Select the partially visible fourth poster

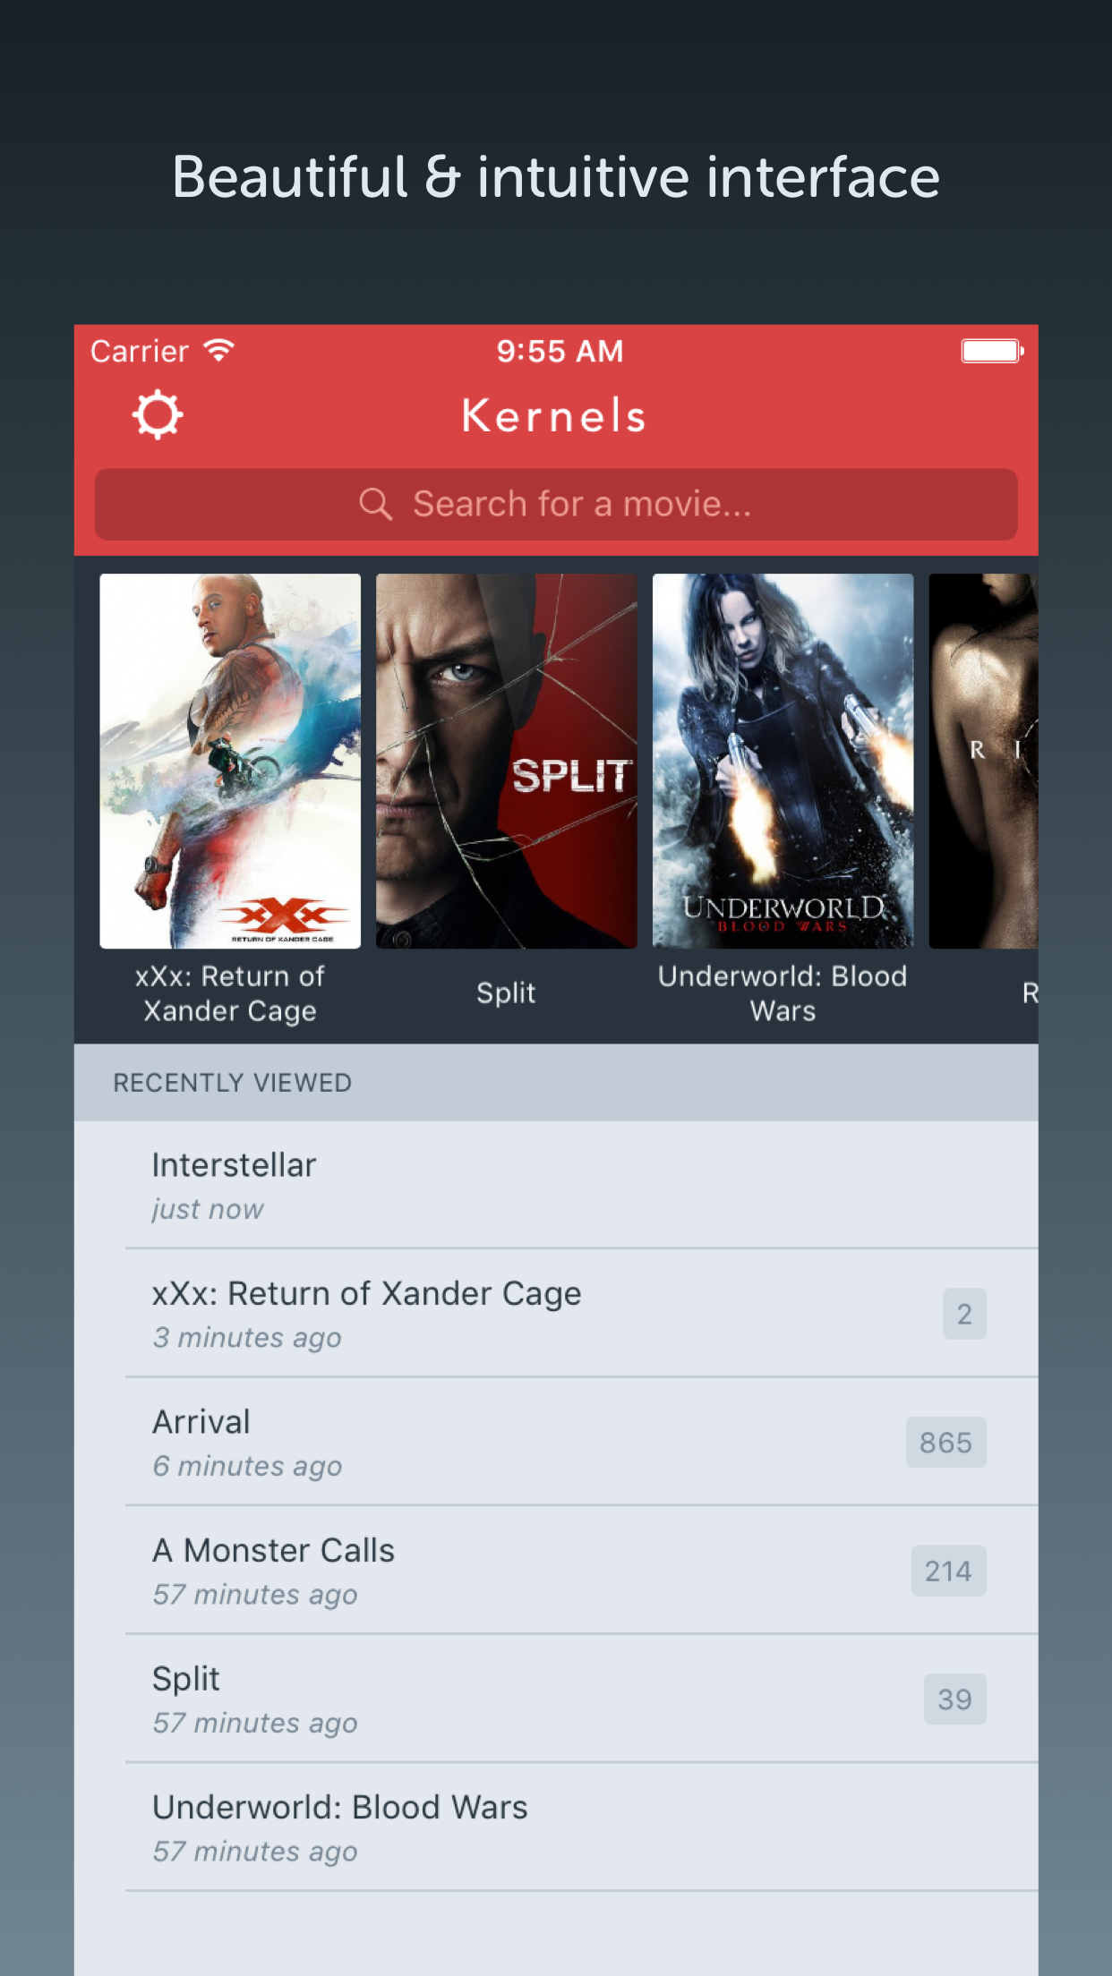(983, 761)
